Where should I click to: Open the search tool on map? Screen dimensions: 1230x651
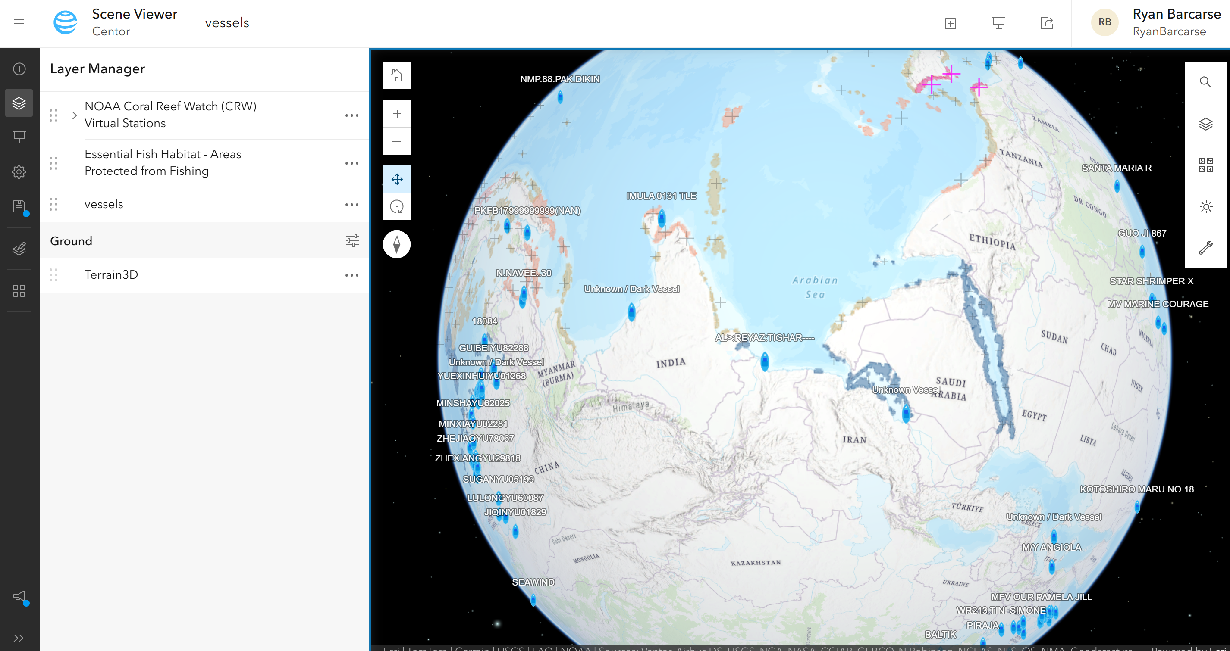click(x=1205, y=82)
